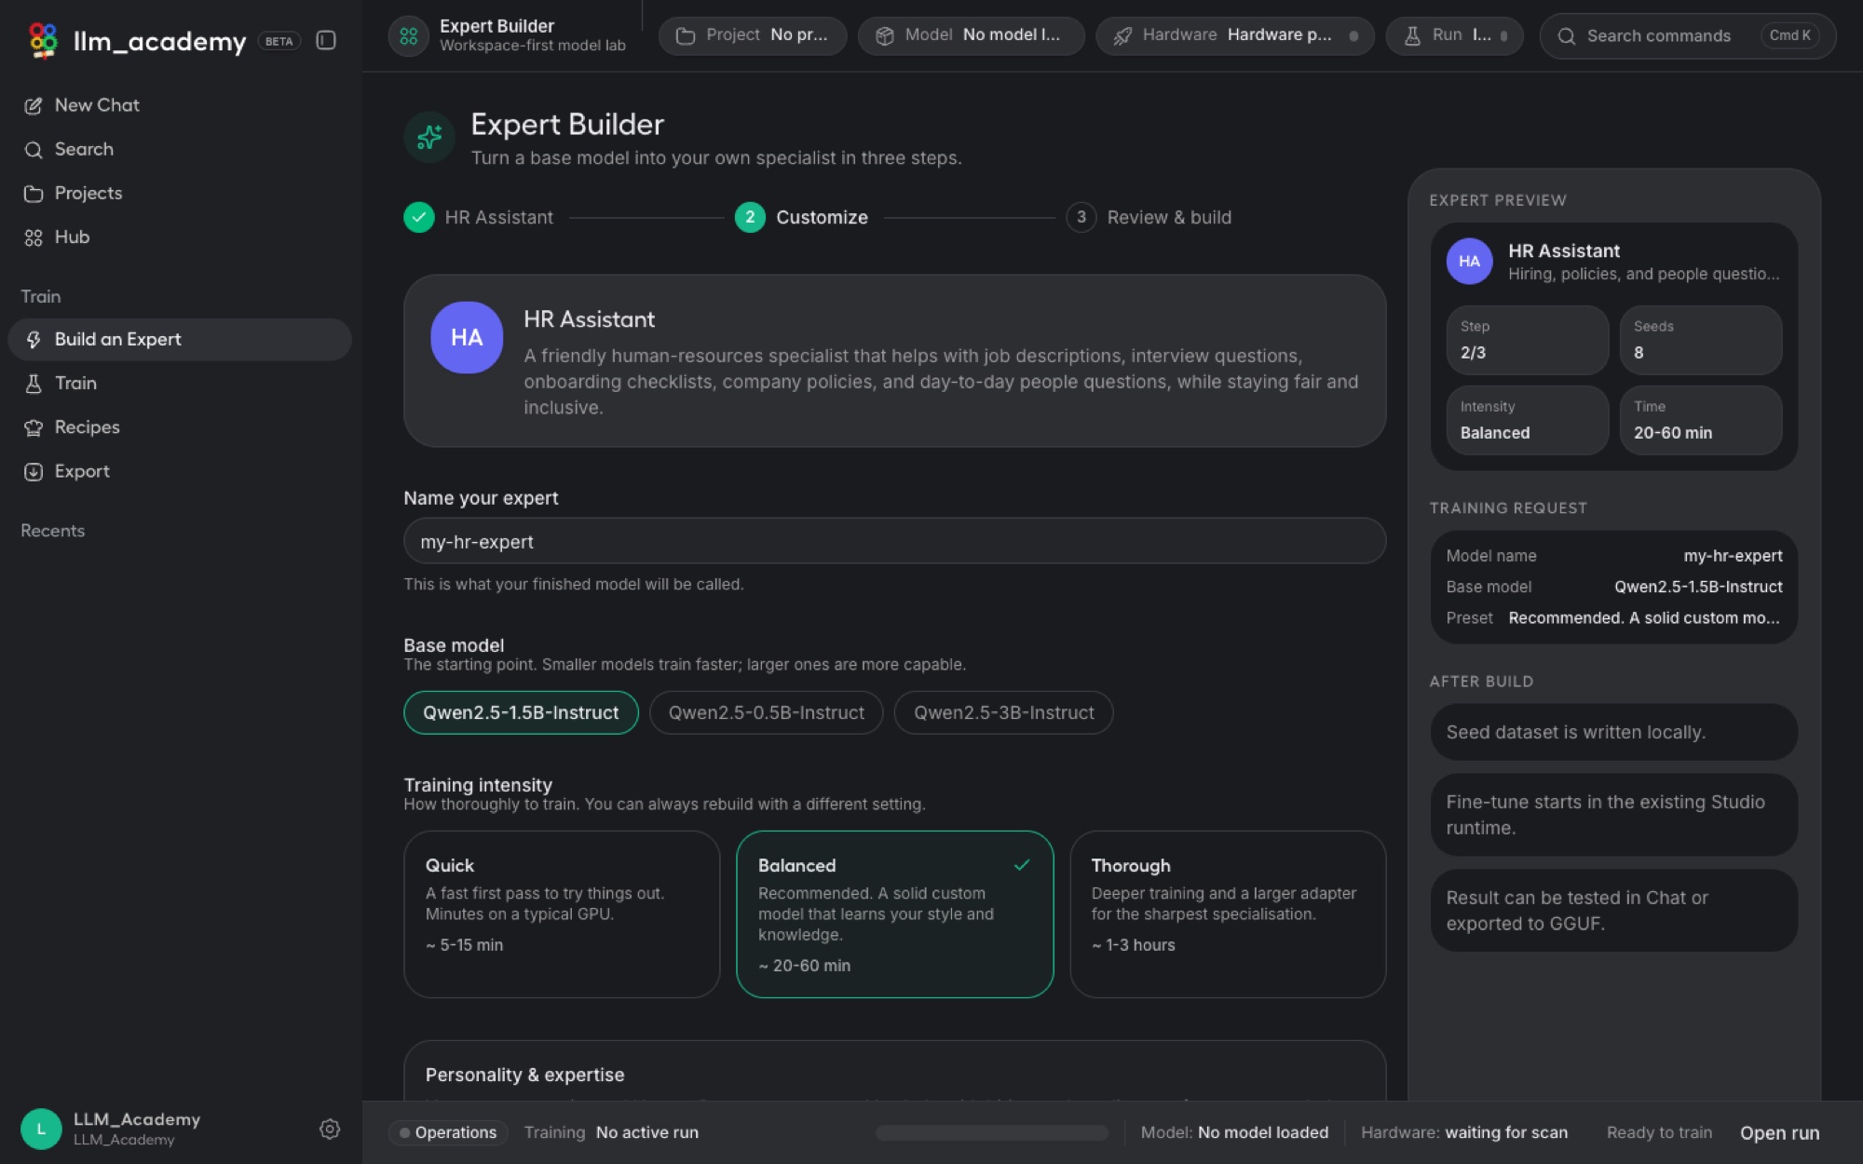Click the sparkle icon beside the Expert Builder heading
Screen dimensions: 1863x1164
[x=429, y=137]
